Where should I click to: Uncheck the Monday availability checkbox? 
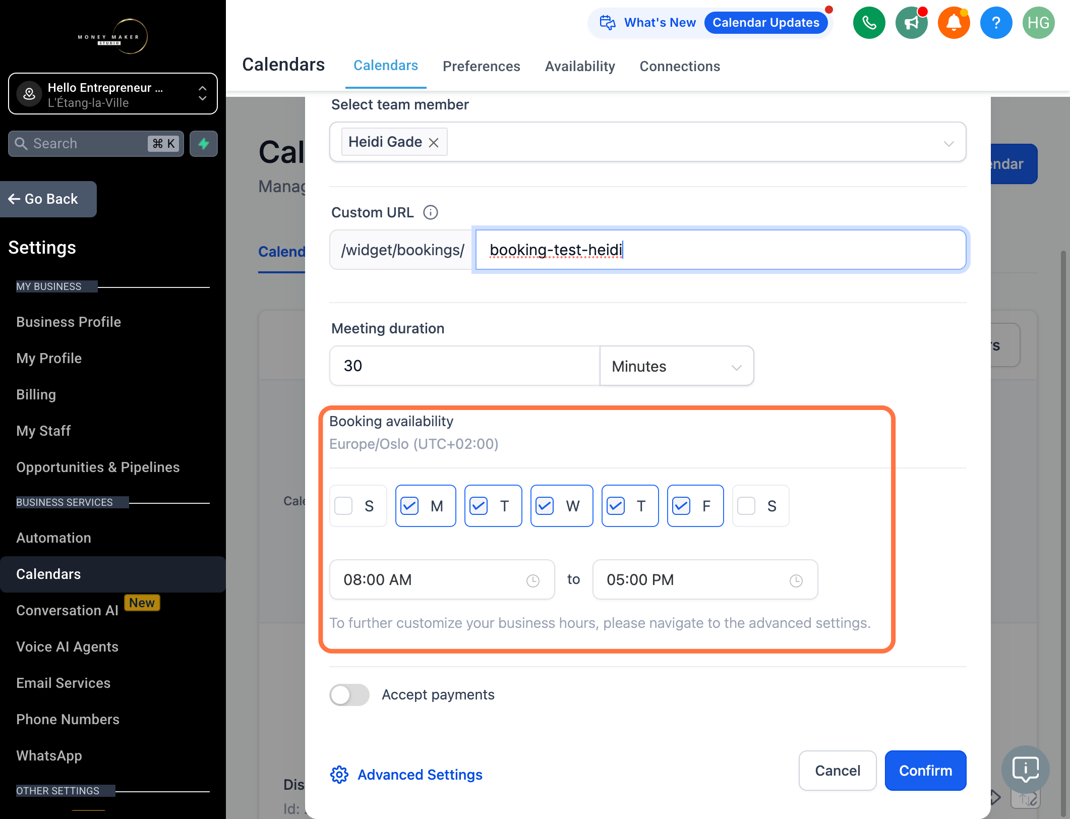click(x=409, y=506)
